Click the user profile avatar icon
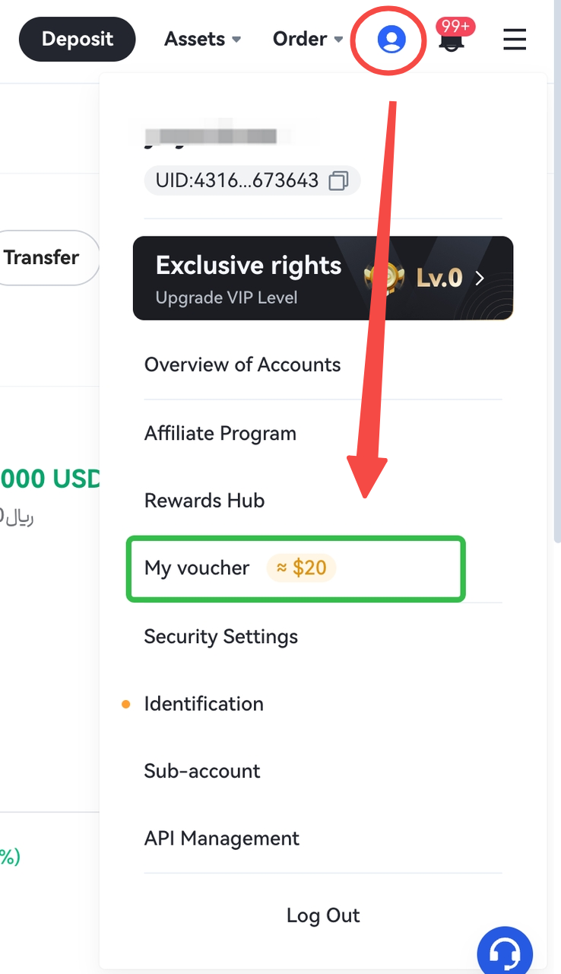Image resolution: width=561 pixels, height=974 pixels. [x=391, y=39]
